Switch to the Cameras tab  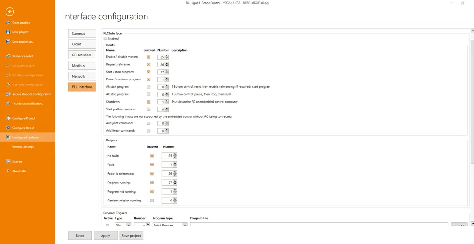coord(82,33)
